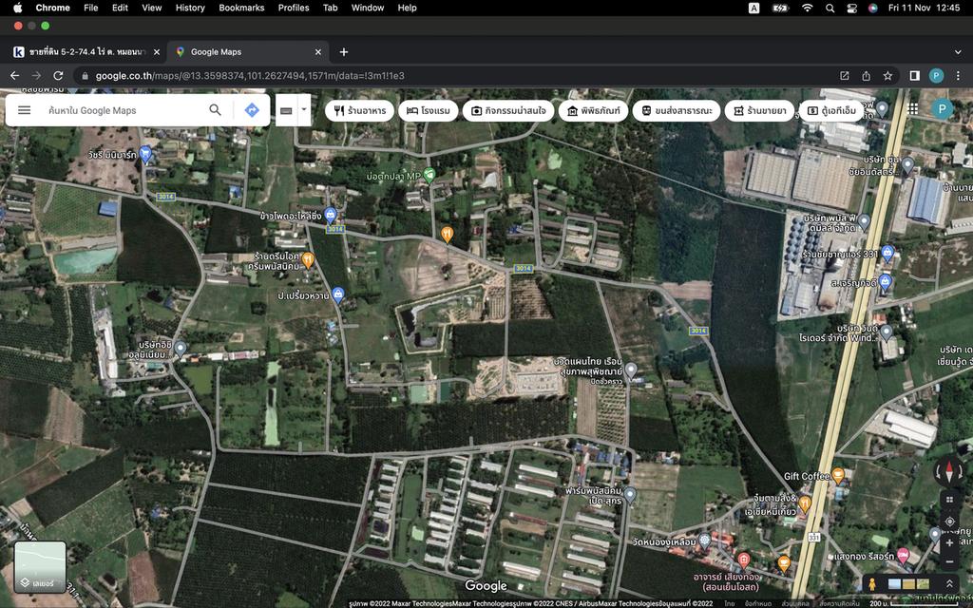Screen dimensions: 973x608
Task: Open the Google Maps hamburger menu
Action: [24, 110]
